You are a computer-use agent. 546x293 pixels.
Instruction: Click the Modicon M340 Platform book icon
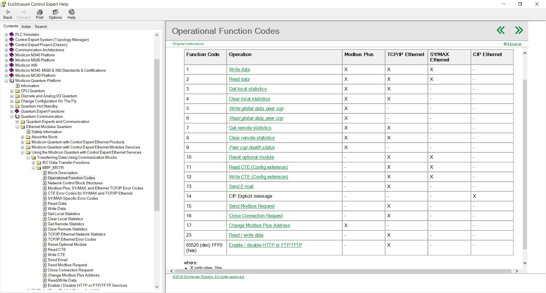(12, 55)
